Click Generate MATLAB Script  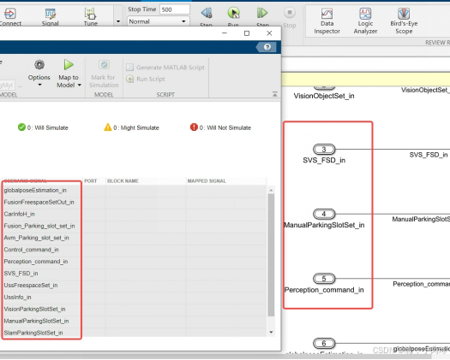tap(165, 68)
